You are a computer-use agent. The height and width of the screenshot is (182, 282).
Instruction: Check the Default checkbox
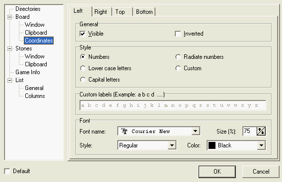[x=7, y=171]
